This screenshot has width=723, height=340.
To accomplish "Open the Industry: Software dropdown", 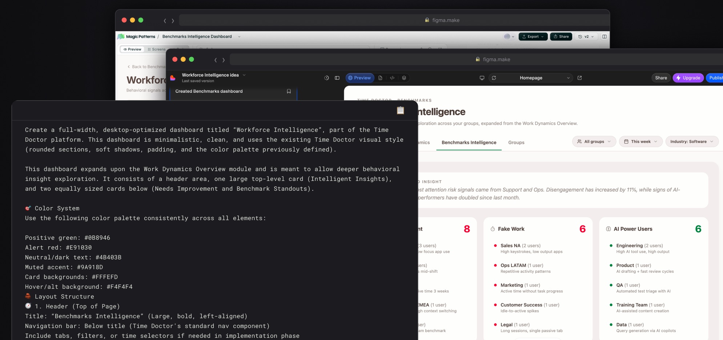I will (x=692, y=142).
